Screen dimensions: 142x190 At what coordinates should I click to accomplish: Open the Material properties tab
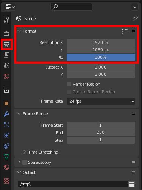(6, 167)
